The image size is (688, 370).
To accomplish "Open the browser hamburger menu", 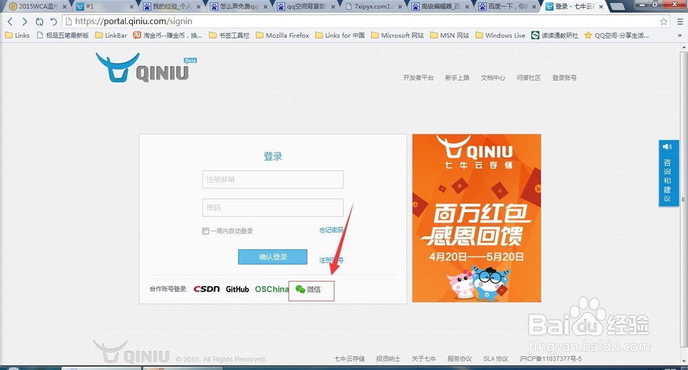I will [680, 21].
